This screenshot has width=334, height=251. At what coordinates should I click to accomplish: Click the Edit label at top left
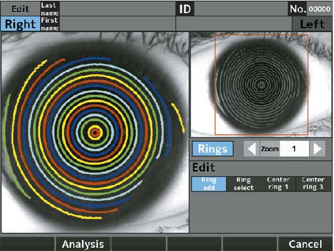pos(20,9)
